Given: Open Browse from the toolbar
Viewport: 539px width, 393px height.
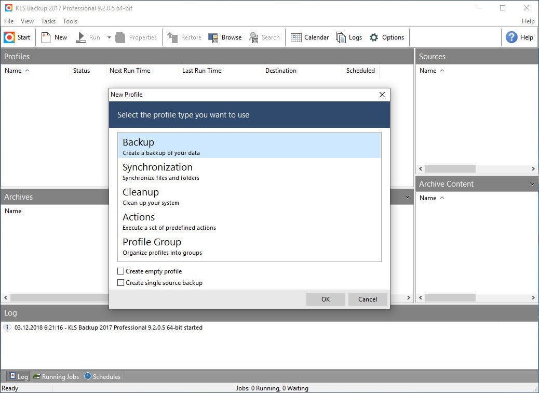Looking at the screenshot, I should tap(213, 37).
